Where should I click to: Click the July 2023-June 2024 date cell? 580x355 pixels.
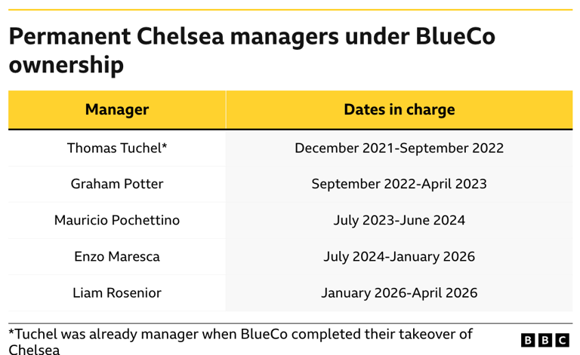(399, 220)
